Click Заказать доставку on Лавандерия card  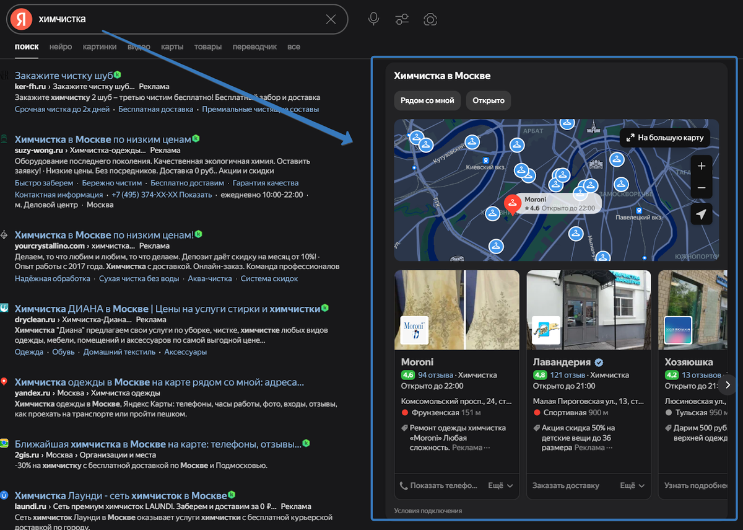pyautogui.click(x=566, y=486)
